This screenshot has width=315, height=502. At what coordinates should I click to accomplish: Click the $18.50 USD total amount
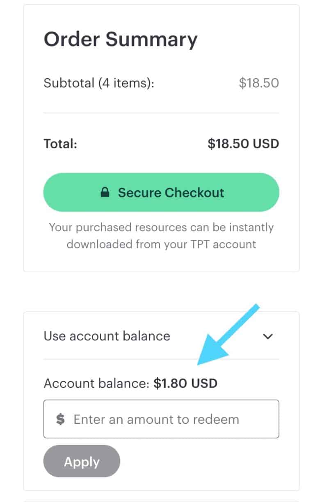coord(243,144)
